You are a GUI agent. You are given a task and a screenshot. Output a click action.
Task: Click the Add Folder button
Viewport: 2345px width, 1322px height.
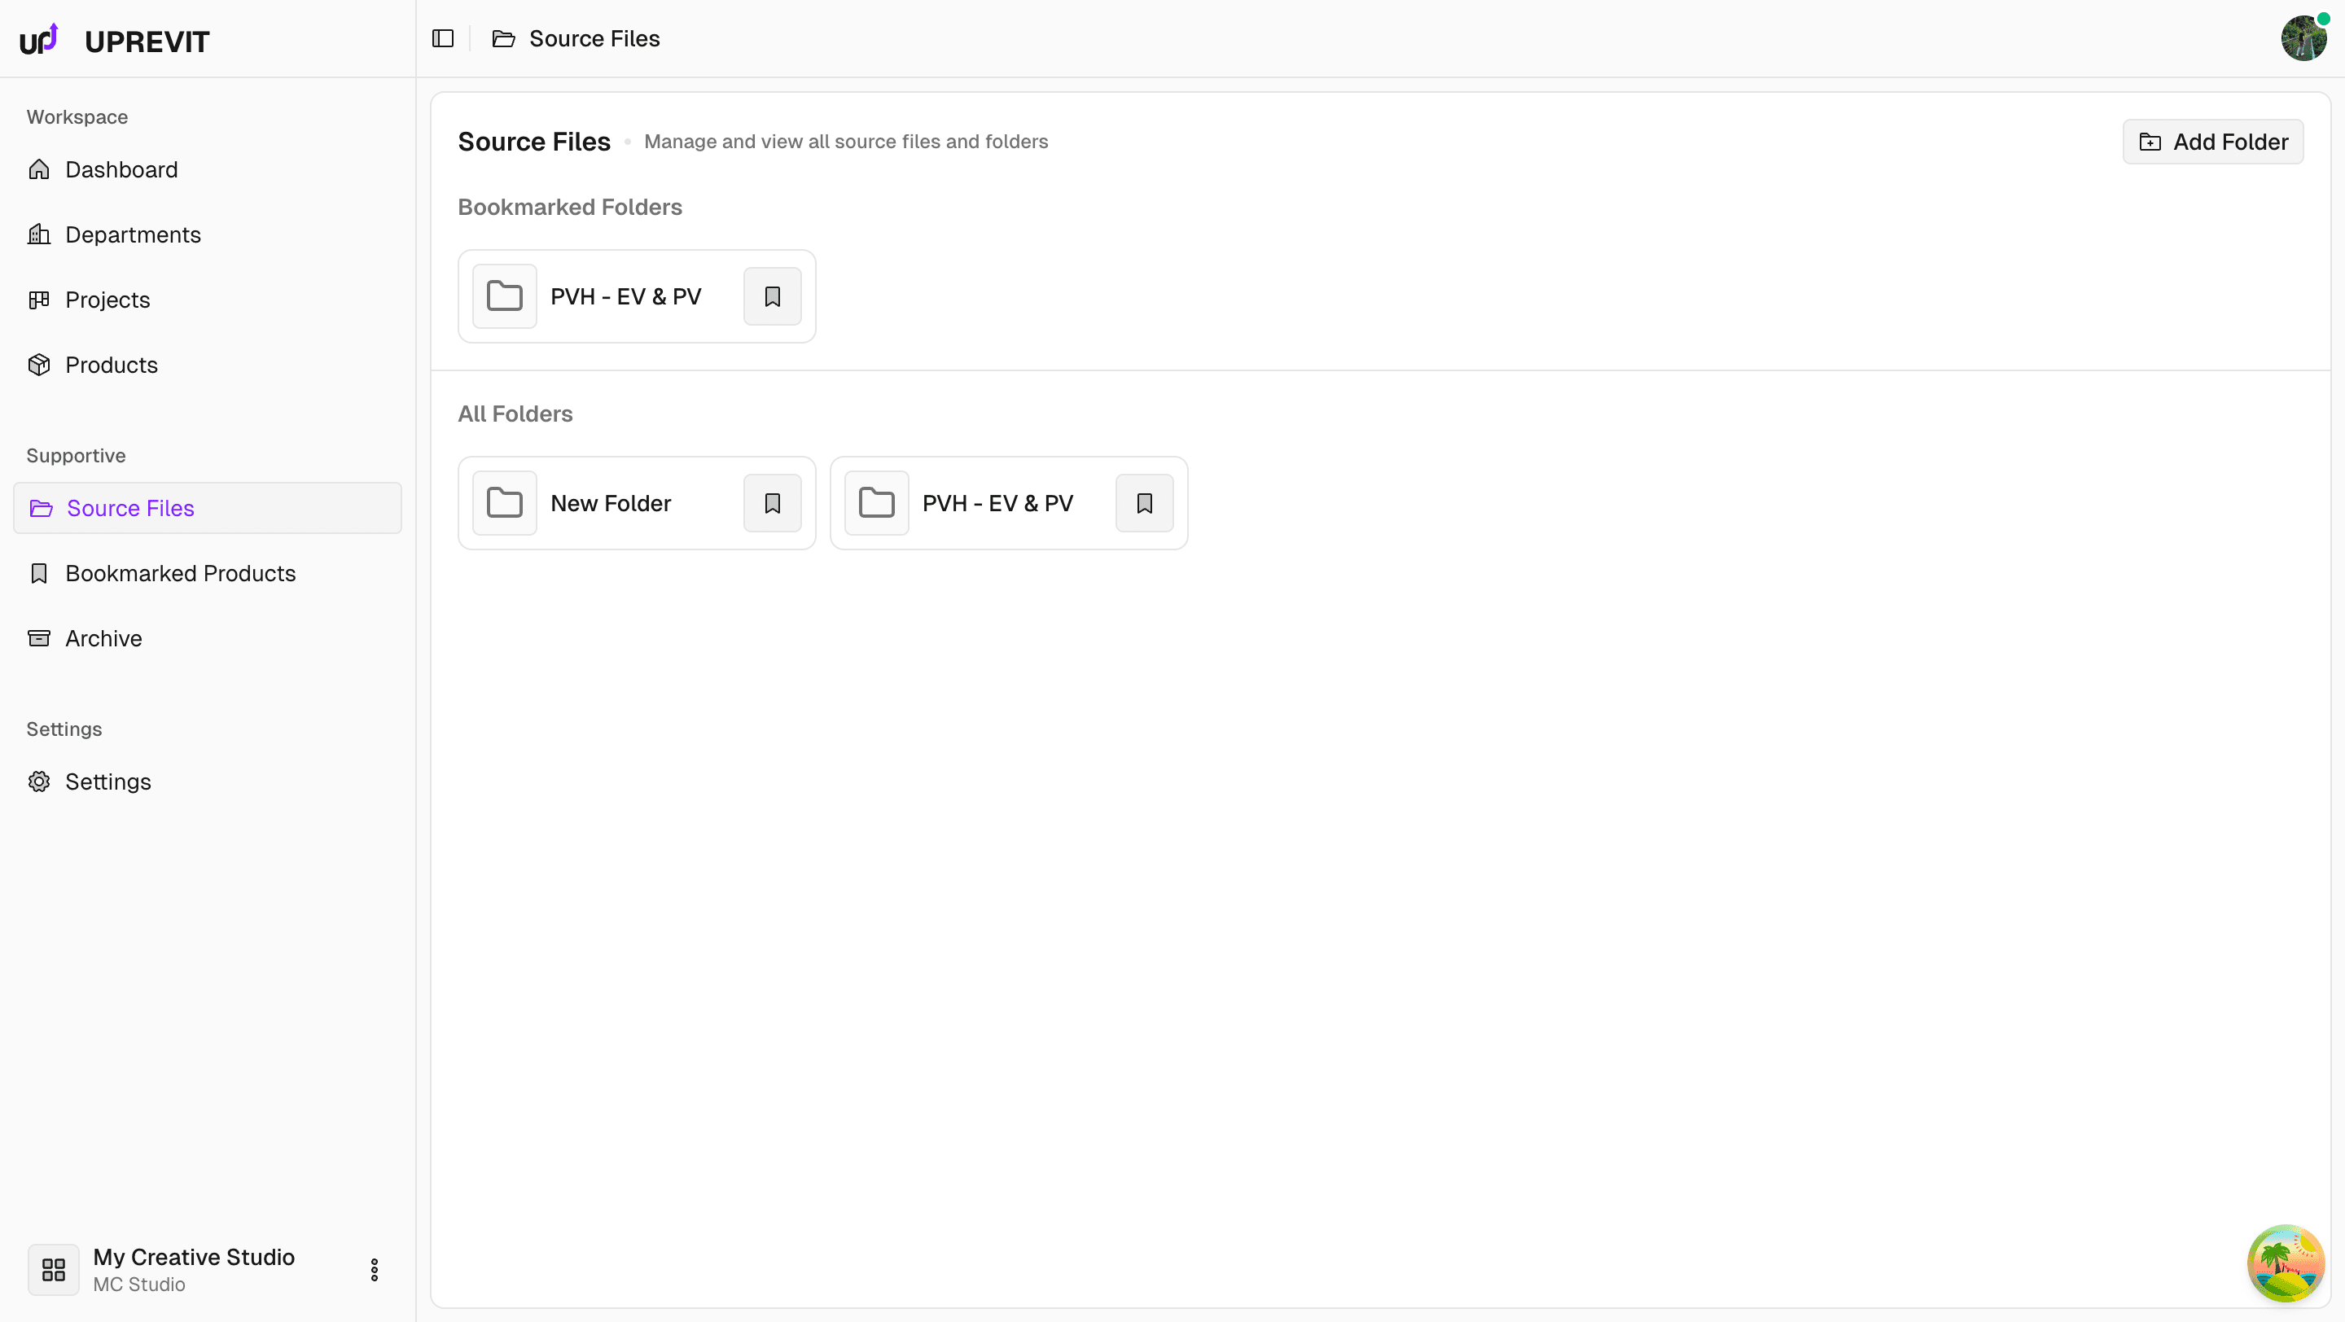point(2213,141)
